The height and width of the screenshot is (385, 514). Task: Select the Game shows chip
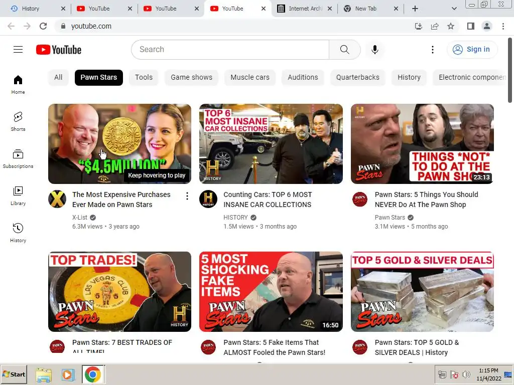click(x=191, y=77)
